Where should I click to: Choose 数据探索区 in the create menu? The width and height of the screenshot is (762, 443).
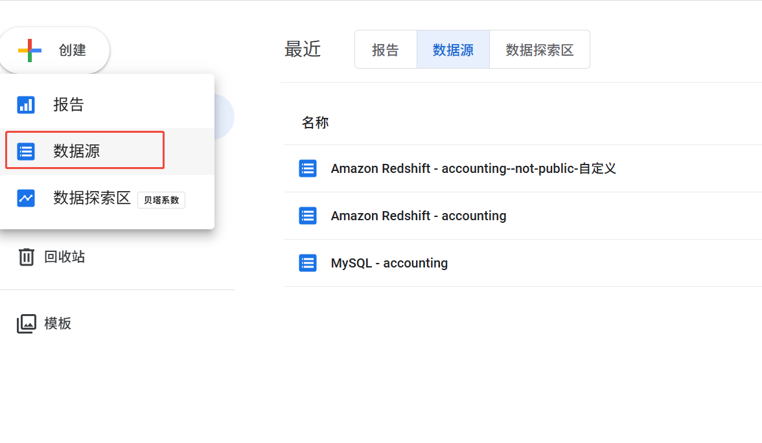[92, 198]
